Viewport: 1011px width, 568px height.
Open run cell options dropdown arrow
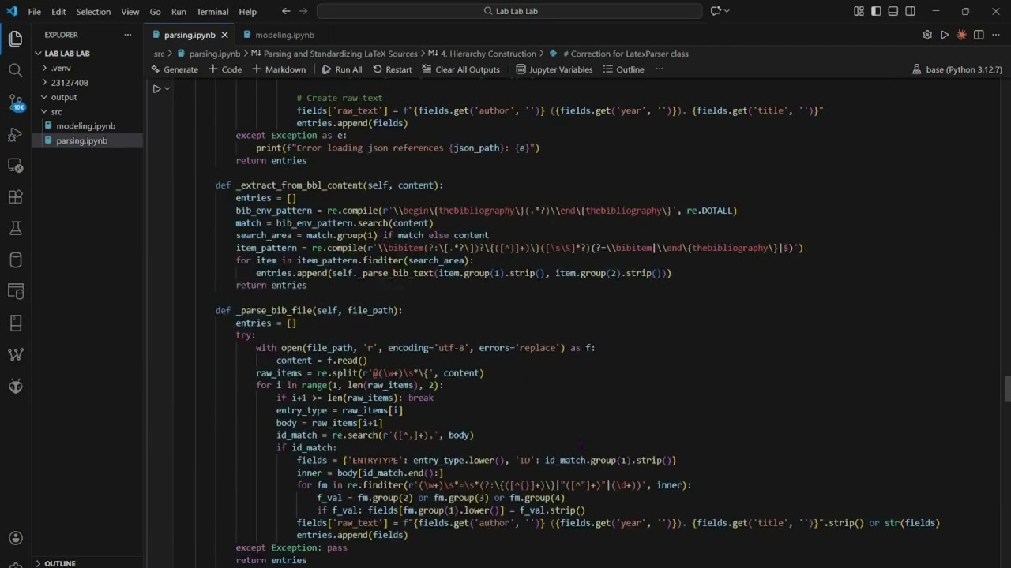(x=167, y=89)
